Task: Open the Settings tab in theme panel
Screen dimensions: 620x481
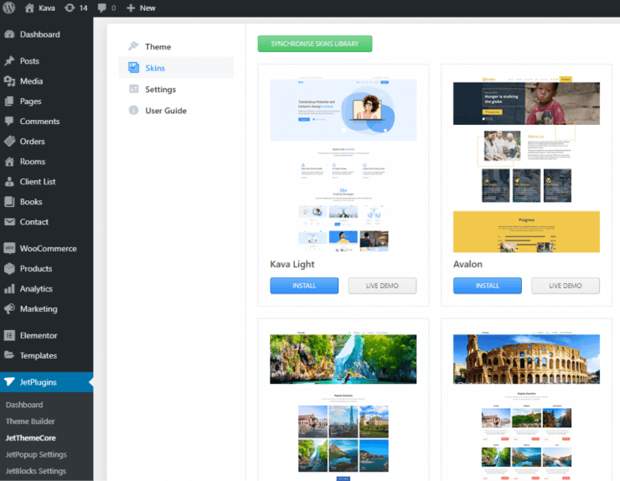Action: pyautogui.click(x=176, y=89)
